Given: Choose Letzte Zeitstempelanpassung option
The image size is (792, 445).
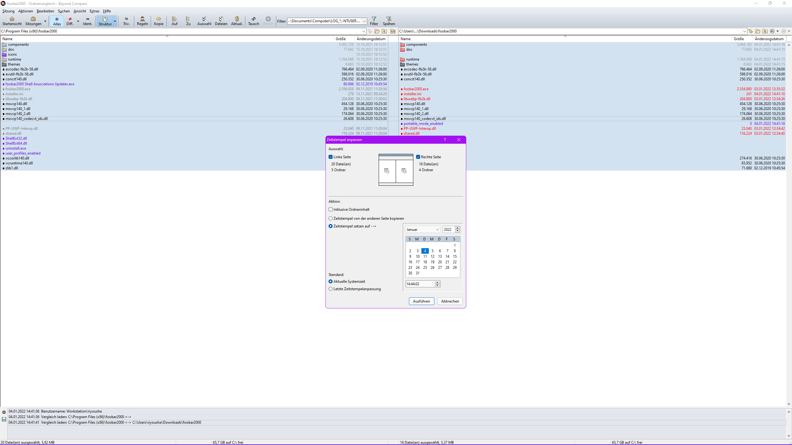Looking at the screenshot, I should pyautogui.click(x=331, y=289).
